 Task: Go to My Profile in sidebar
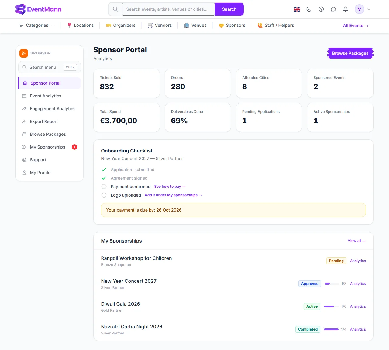click(50, 173)
